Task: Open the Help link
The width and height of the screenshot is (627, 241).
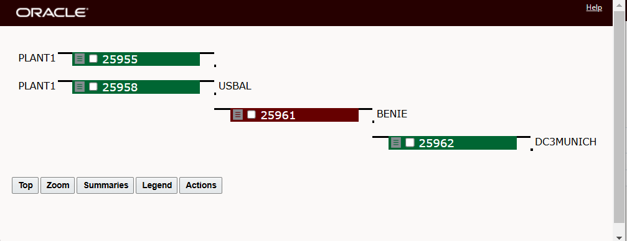Action: coord(594,7)
